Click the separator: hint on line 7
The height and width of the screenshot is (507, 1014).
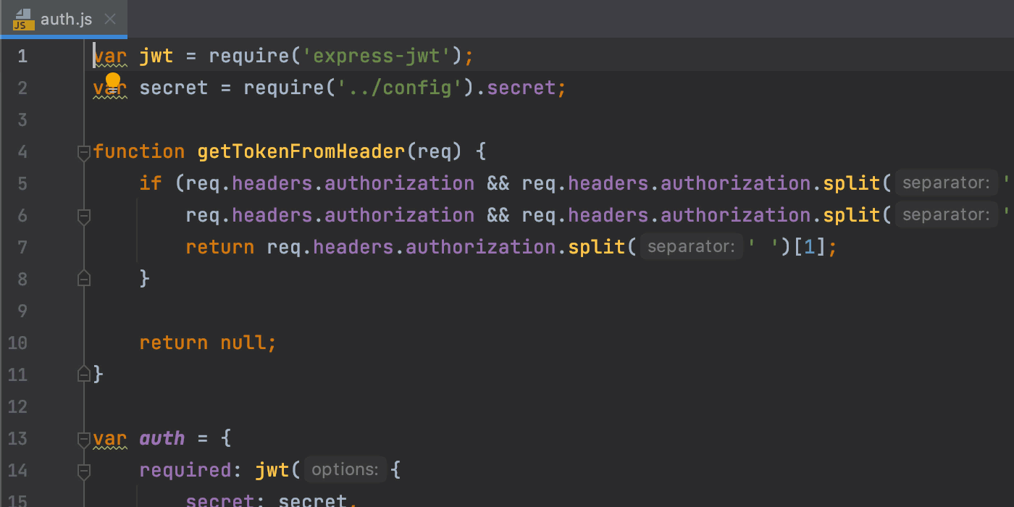(690, 247)
